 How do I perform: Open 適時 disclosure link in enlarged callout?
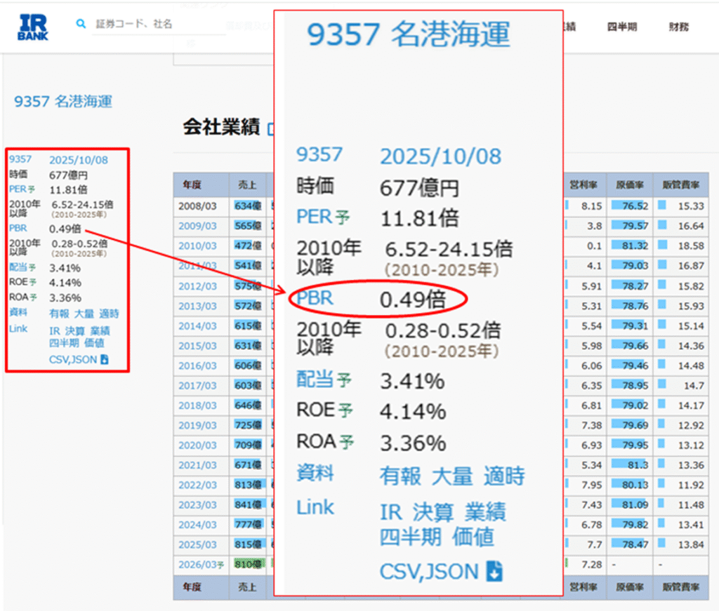504,476
